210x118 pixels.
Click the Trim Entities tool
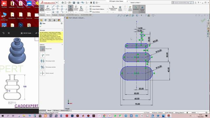click(x=71, y=8)
